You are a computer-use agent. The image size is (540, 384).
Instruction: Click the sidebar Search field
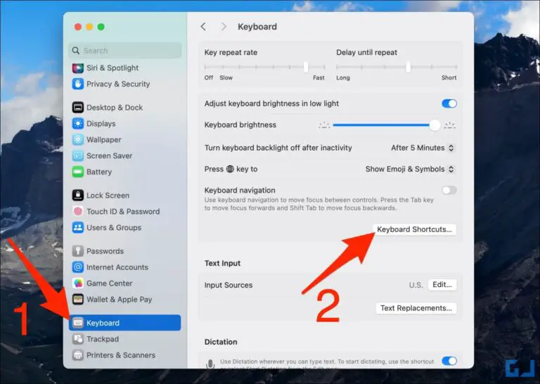[125, 51]
